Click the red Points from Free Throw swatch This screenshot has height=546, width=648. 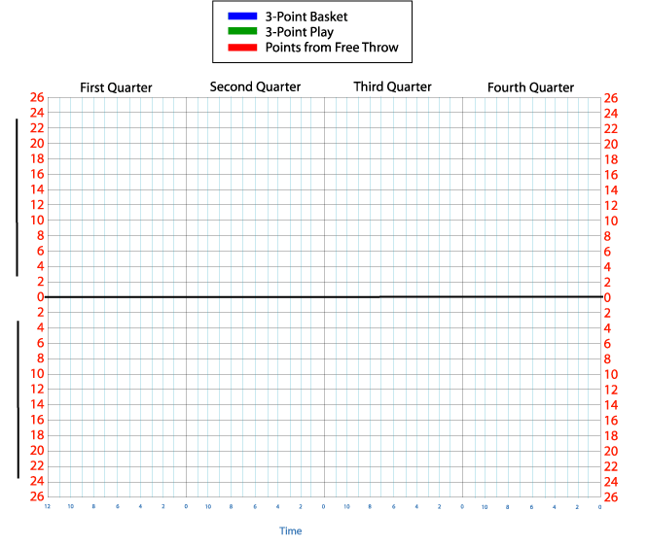pyautogui.click(x=241, y=48)
